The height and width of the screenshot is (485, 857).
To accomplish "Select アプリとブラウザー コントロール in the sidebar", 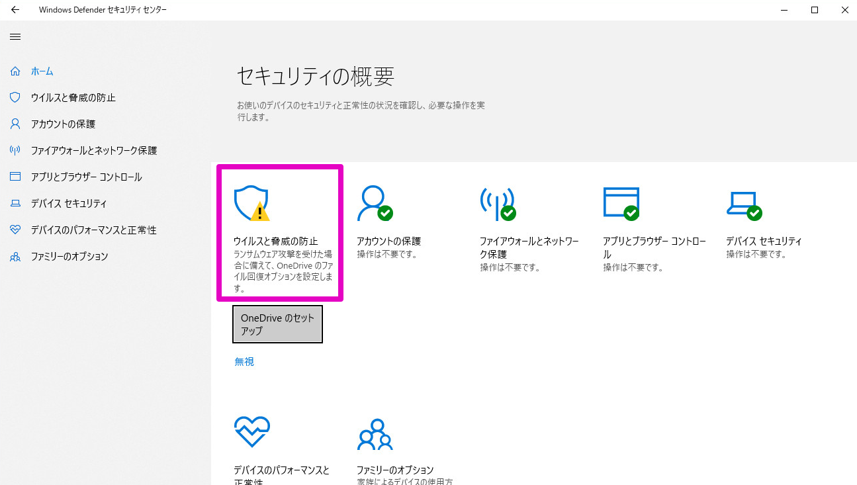I will point(86,177).
